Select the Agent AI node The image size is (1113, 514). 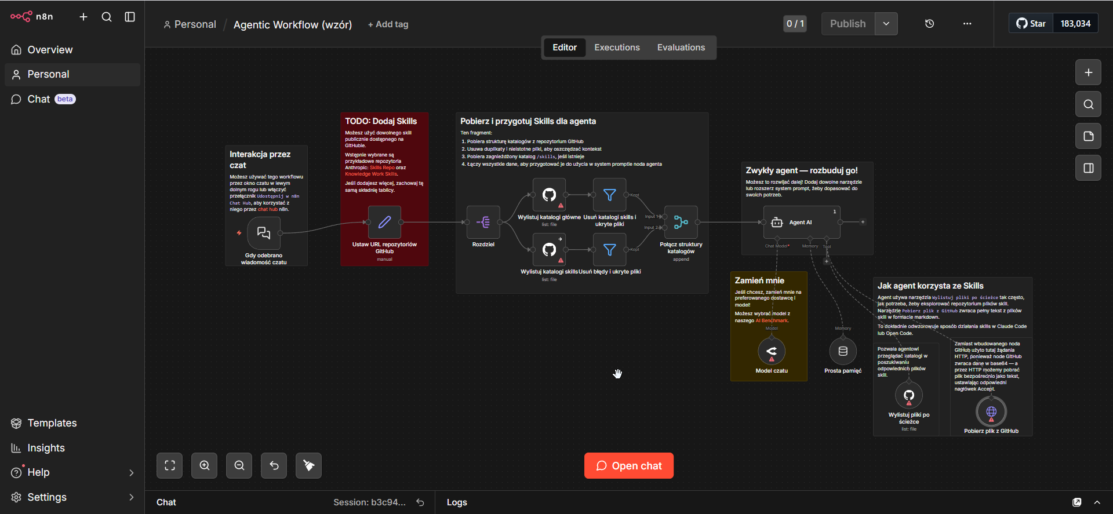tap(802, 222)
